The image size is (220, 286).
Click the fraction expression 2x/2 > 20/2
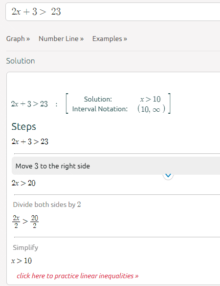click(25, 222)
